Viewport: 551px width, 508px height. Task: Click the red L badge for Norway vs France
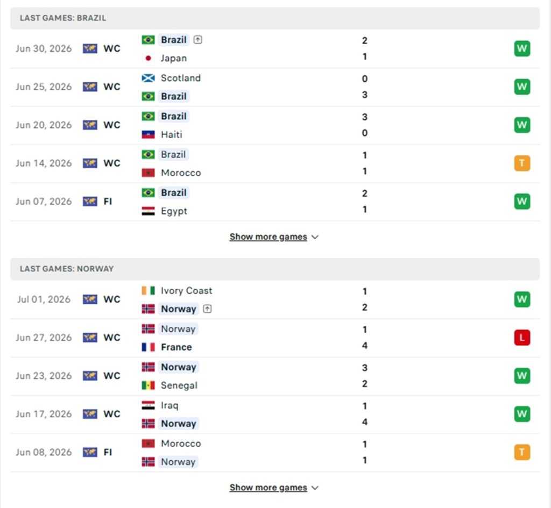pyautogui.click(x=522, y=338)
